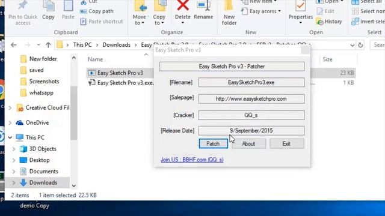Image resolution: width=385 pixels, height=216 pixels.
Task: Select This PC in navigation pane
Action: [x=35, y=137]
